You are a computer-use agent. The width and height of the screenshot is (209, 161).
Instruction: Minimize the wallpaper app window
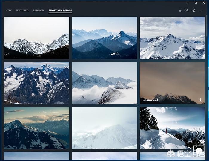(188, 3)
